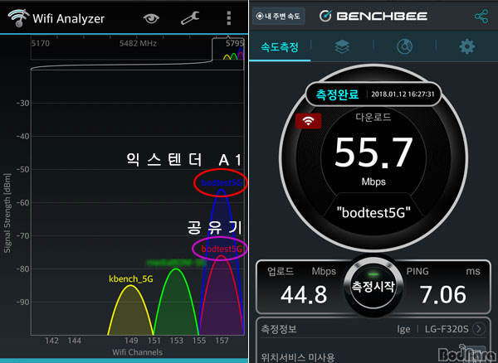
Task: Tap the "bodtest5G" network name in gauge
Action: click(373, 213)
